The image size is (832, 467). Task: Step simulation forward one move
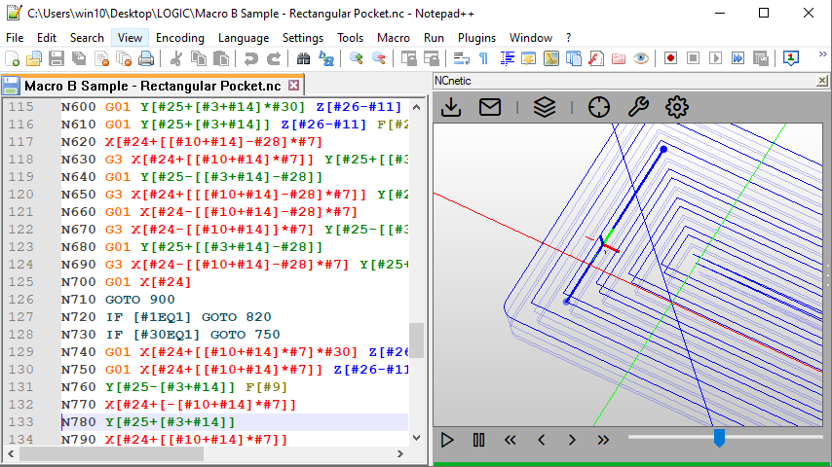[572, 440]
